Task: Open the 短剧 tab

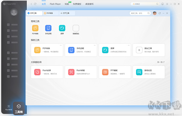Action: click(x=67, y=4)
